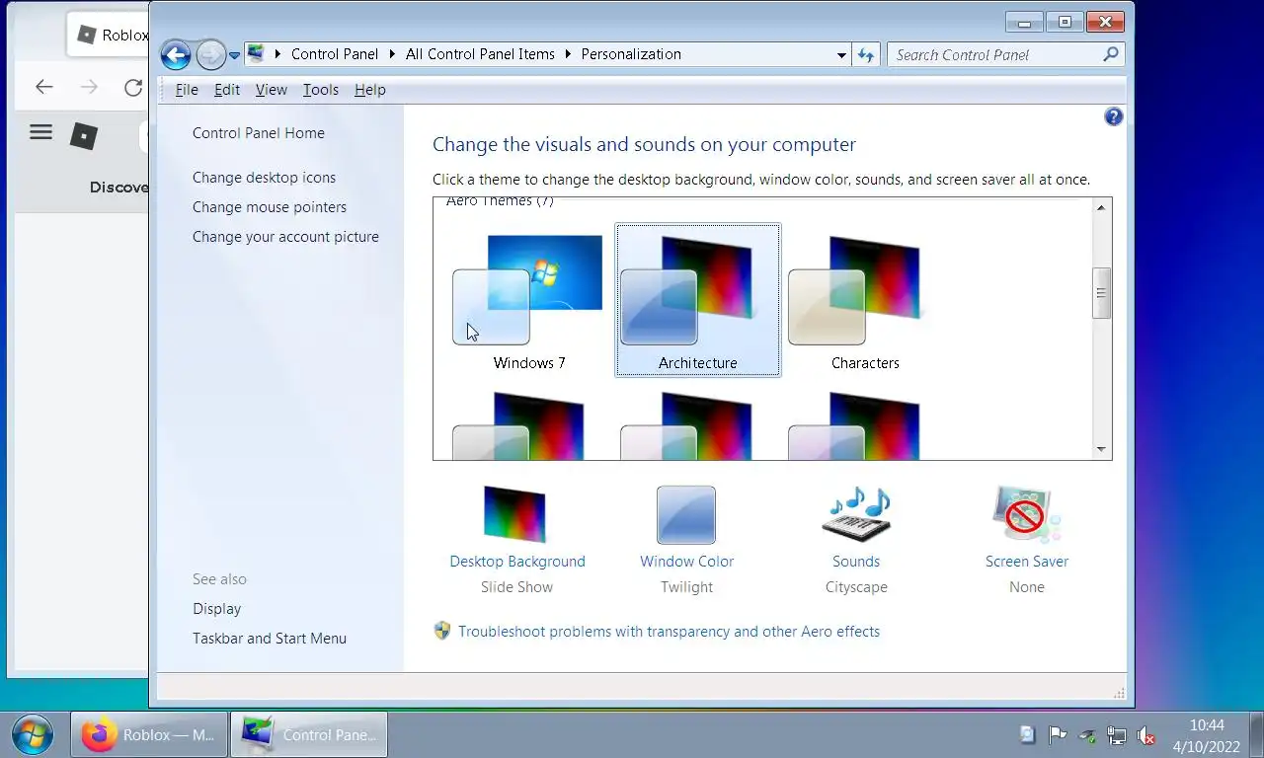This screenshot has height=758, width=1264.
Task: Open the File menu
Action: coord(187,90)
